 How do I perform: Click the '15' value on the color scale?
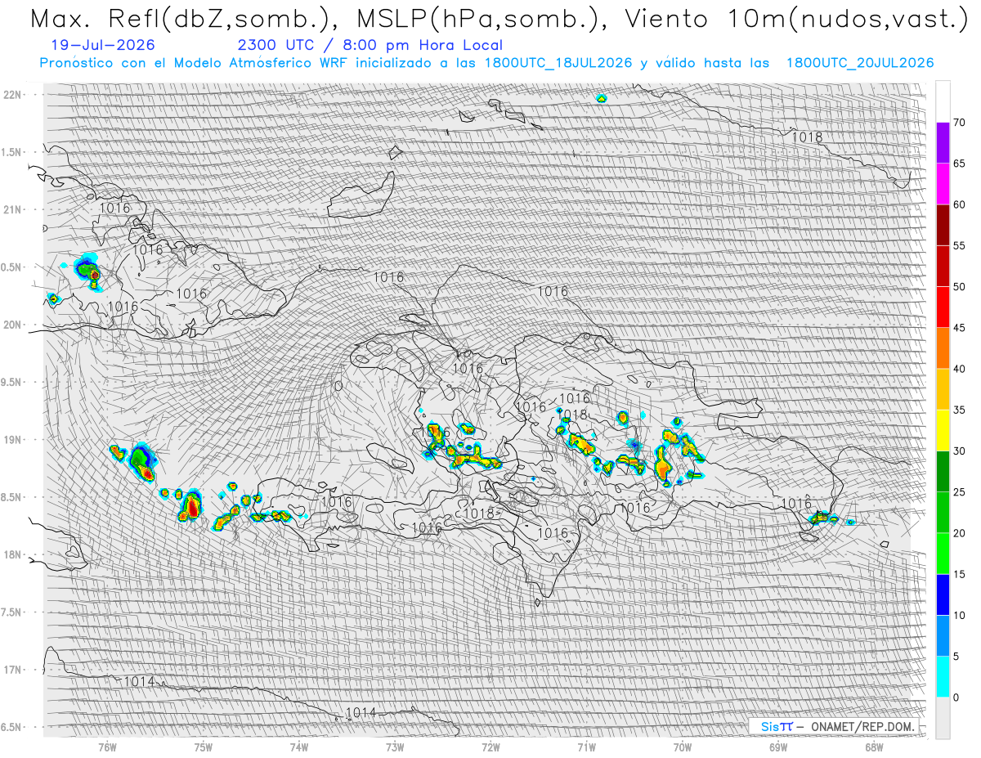[959, 575]
